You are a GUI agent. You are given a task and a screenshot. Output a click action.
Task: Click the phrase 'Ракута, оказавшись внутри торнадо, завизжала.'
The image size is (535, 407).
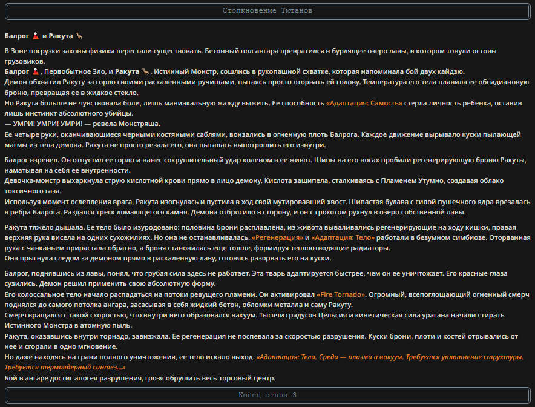click(x=87, y=336)
